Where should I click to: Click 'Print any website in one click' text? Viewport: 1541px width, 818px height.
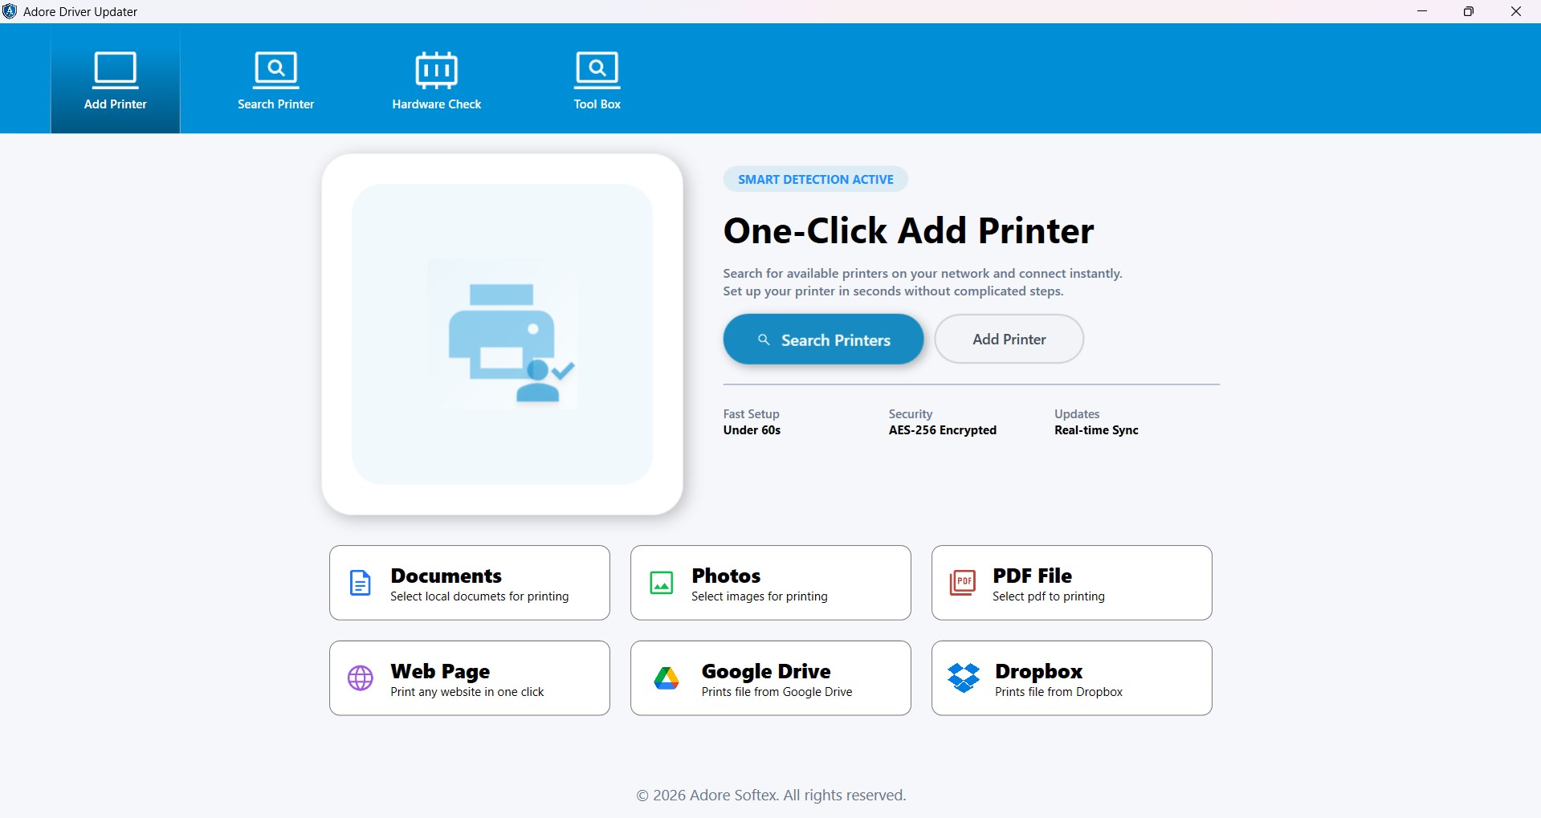tap(467, 692)
